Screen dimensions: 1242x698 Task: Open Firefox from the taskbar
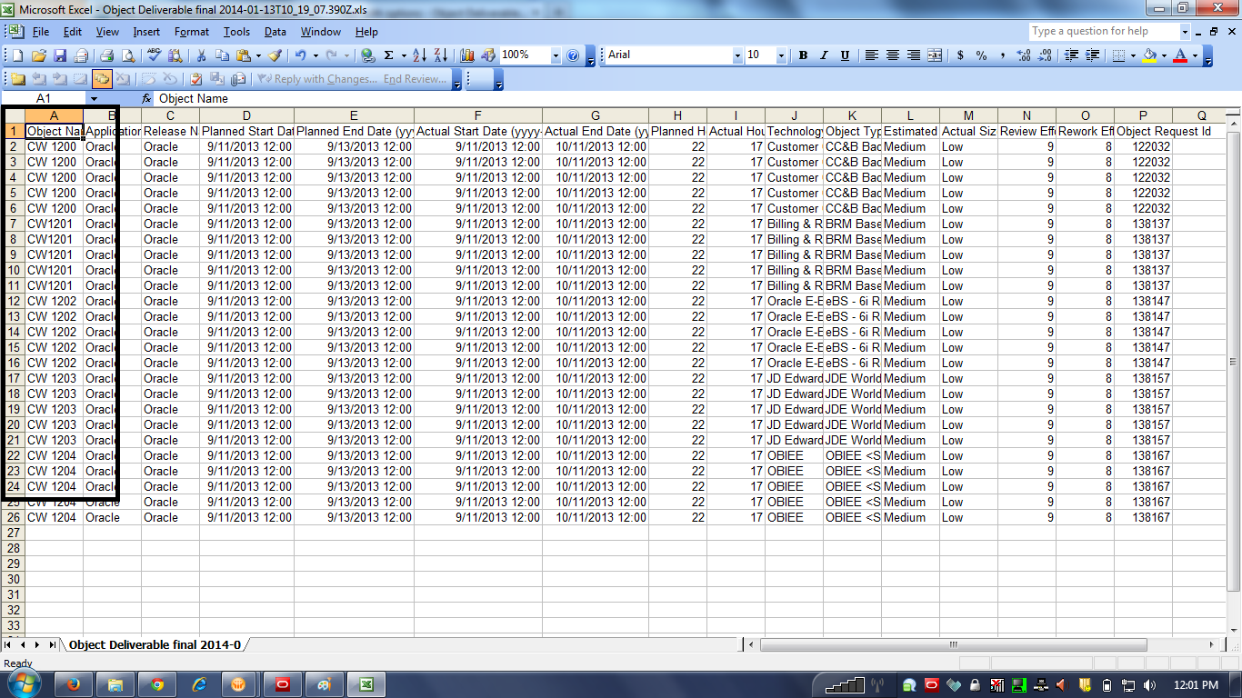click(x=75, y=683)
